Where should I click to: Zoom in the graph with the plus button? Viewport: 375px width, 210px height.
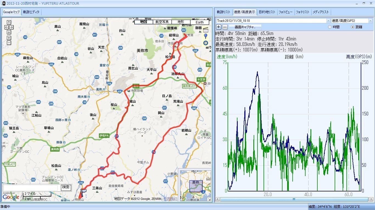[x=219, y=27]
